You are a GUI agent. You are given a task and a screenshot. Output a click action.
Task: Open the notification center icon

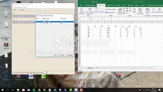tap(160, 90)
